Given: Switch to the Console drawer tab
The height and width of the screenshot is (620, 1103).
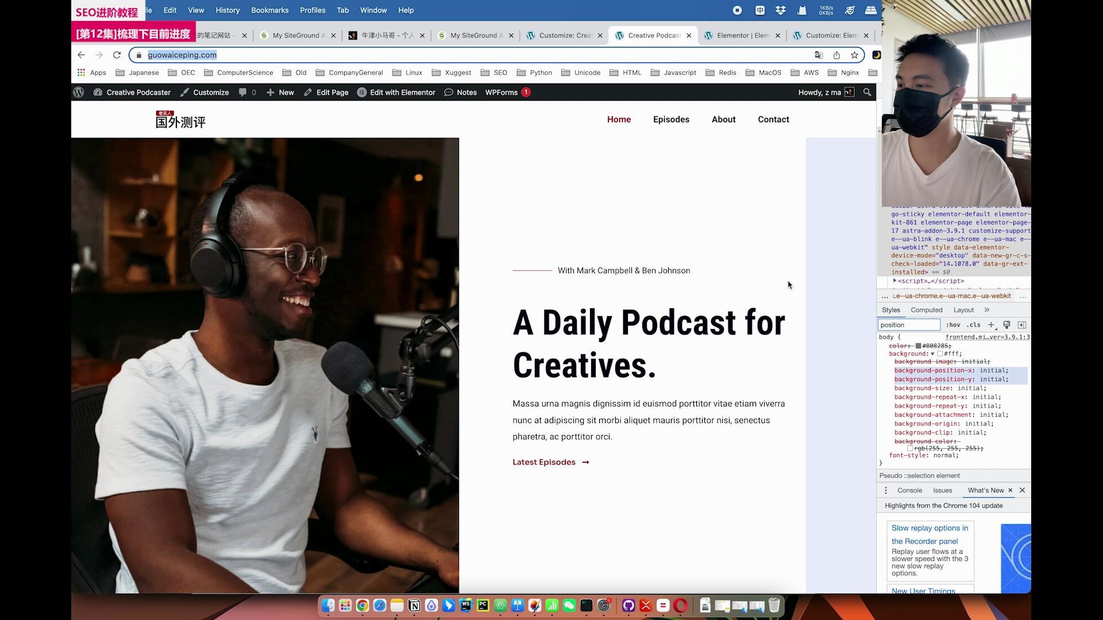Looking at the screenshot, I should click(x=909, y=490).
